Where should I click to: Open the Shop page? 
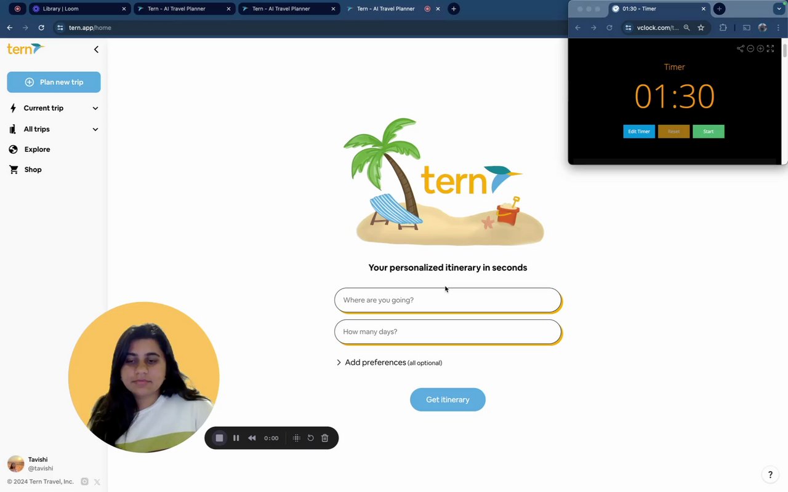(33, 170)
